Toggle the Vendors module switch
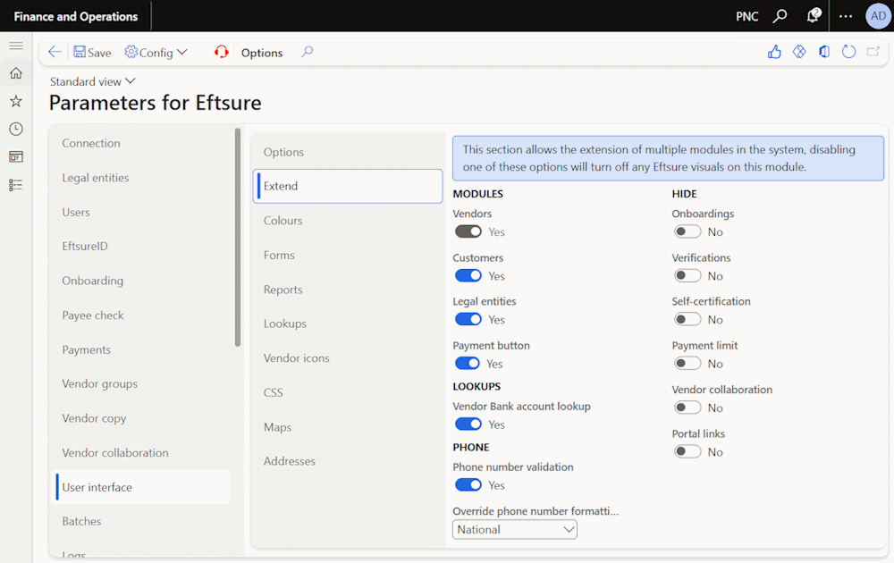894x563 pixels. pos(468,232)
